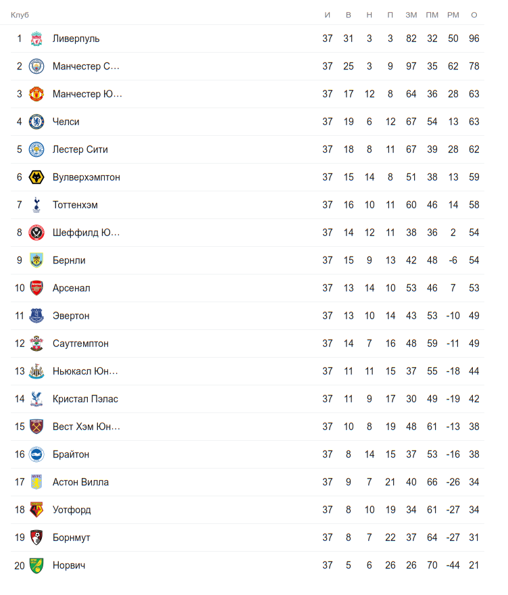The width and height of the screenshot is (508, 595).
Task: Click the Norwich club crest icon
Action: (36, 565)
